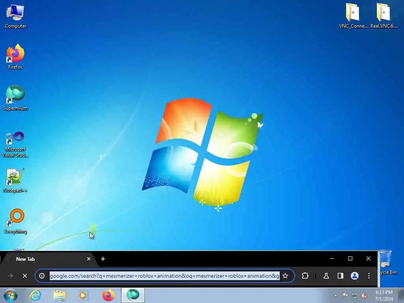The image size is (404, 303).
Task: Open a new tab with plus button
Action: (x=103, y=259)
